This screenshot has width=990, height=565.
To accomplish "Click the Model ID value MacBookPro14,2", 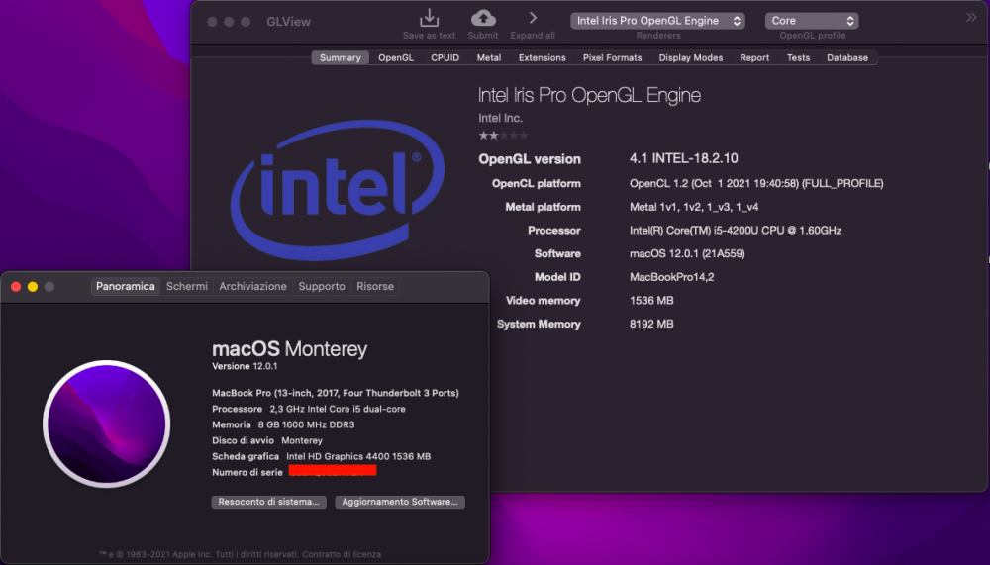I will pyautogui.click(x=672, y=277).
